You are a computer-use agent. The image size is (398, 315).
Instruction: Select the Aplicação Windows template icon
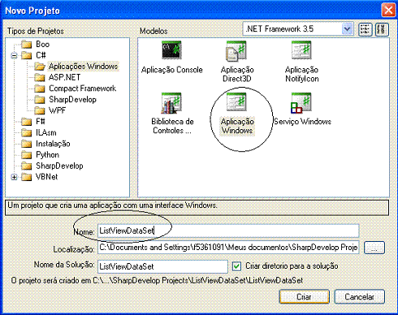point(236,101)
